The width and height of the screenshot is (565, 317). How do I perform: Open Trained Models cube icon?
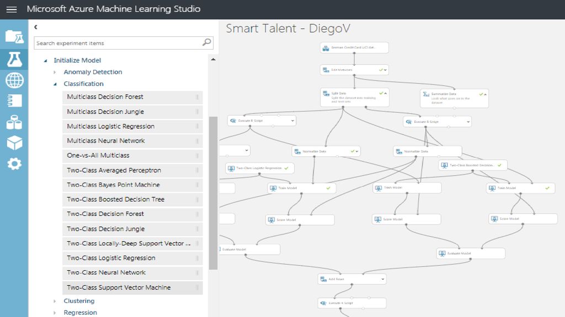coord(14,143)
